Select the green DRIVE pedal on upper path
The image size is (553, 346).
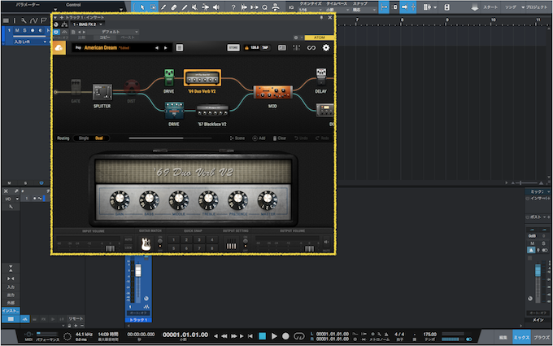[x=169, y=77]
